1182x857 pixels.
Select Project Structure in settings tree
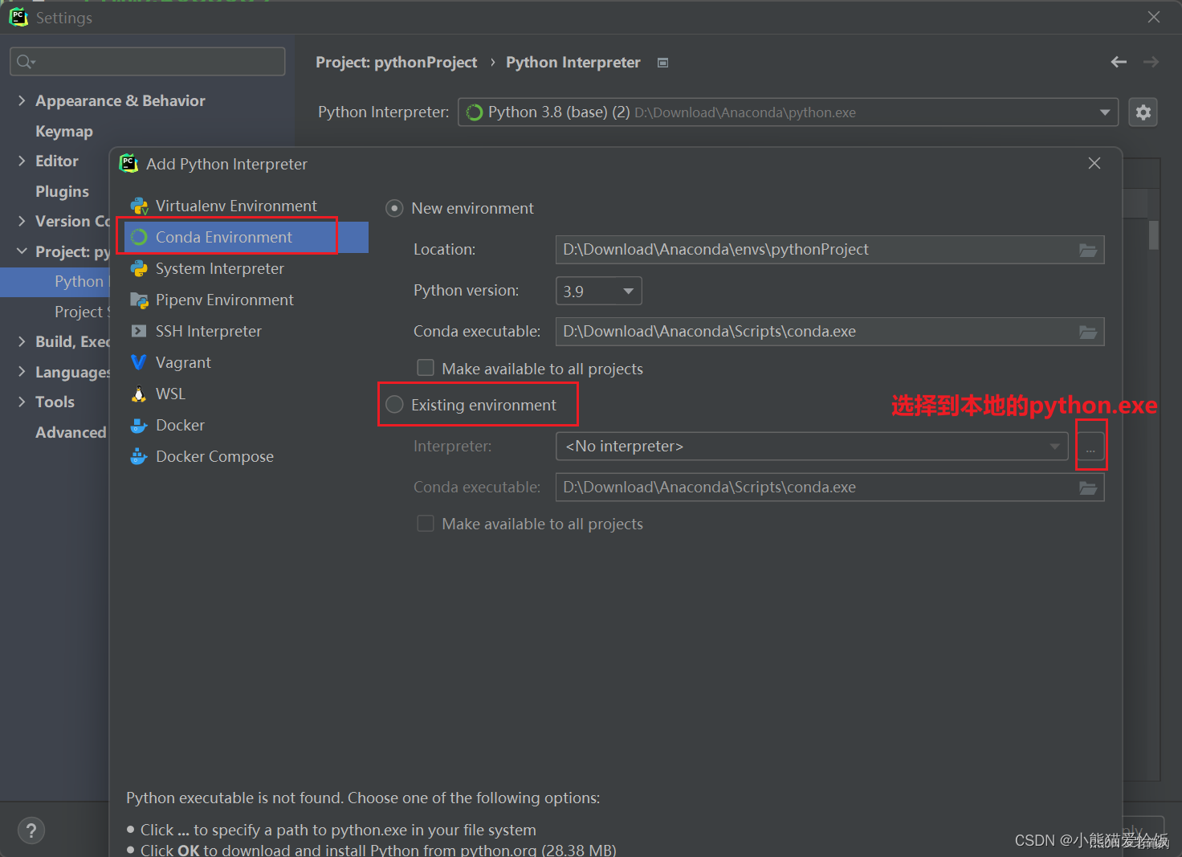tap(80, 312)
